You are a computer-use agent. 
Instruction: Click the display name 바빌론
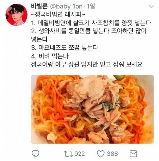click(x=39, y=6)
